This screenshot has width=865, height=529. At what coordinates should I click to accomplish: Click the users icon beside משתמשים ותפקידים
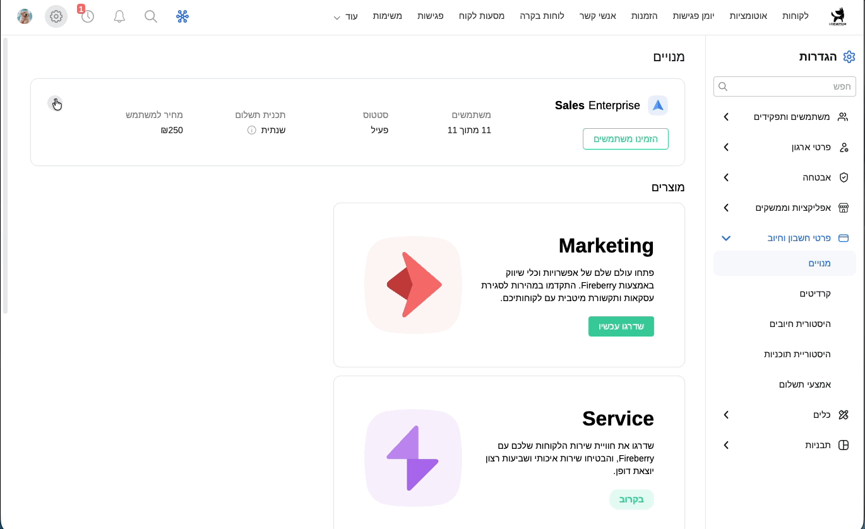click(x=843, y=117)
